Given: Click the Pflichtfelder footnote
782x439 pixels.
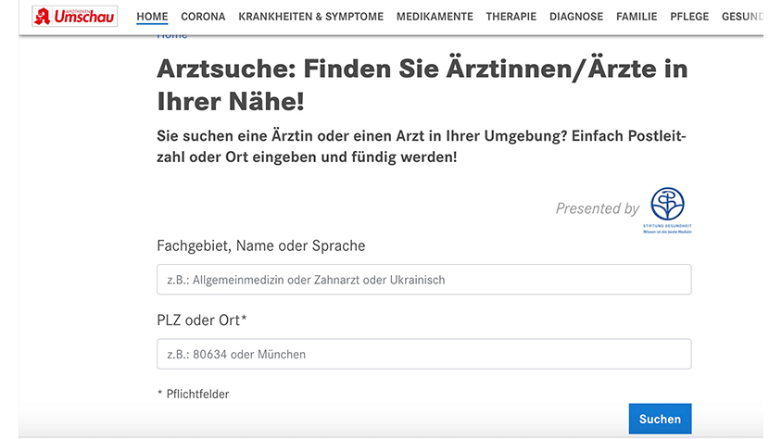Looking at the screenshot, I should point(194,395).
